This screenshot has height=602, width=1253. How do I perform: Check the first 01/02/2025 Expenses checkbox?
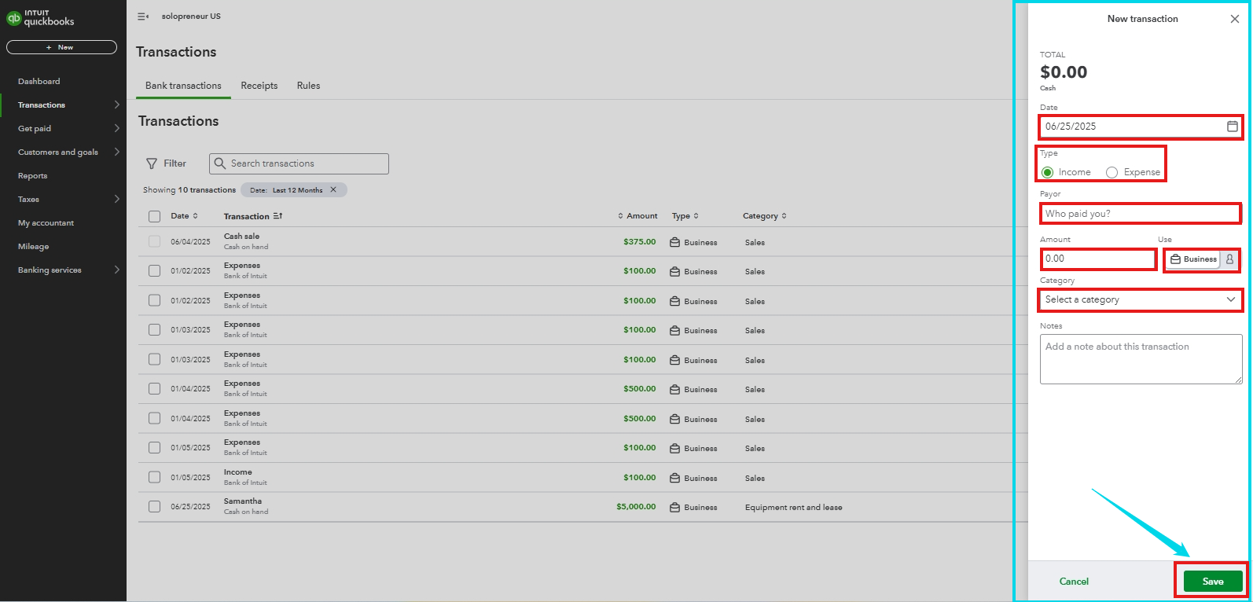pos(154,270)
